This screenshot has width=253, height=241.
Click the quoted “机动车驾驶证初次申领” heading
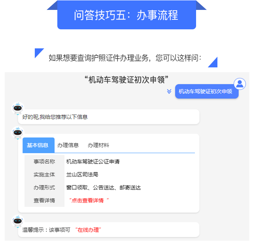coord(126,80)
